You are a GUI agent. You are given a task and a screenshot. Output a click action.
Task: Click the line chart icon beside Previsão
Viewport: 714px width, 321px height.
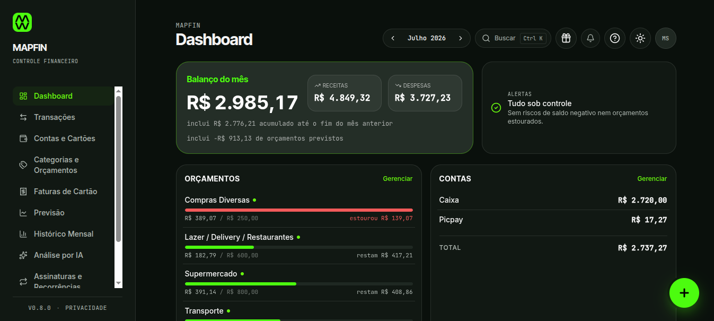pyautogui.click(x=23, y=213)
